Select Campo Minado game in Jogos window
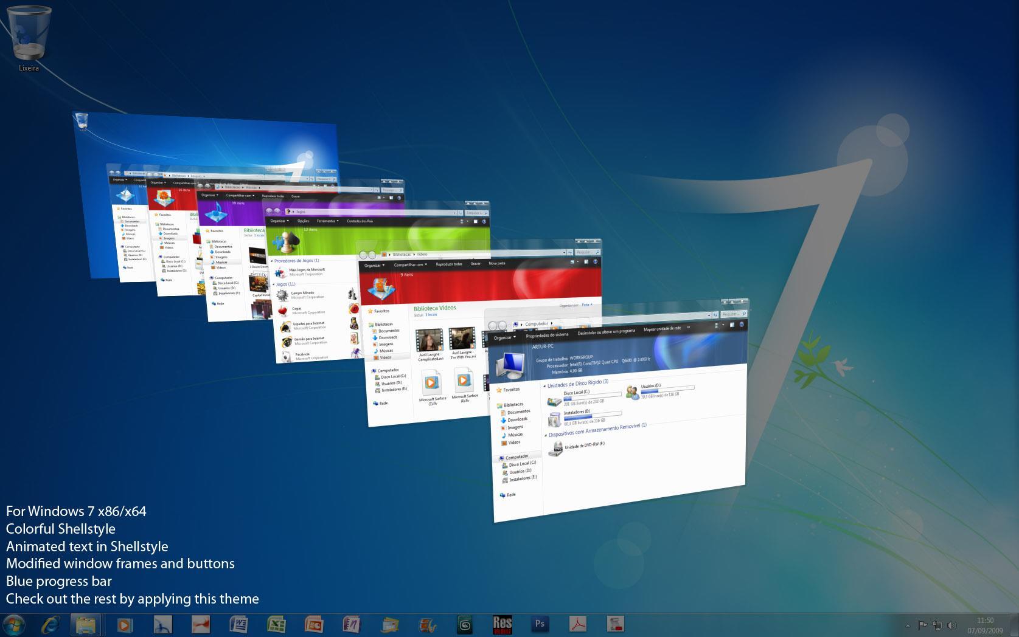The image size is (1019, 637). [x=301, y=295]
